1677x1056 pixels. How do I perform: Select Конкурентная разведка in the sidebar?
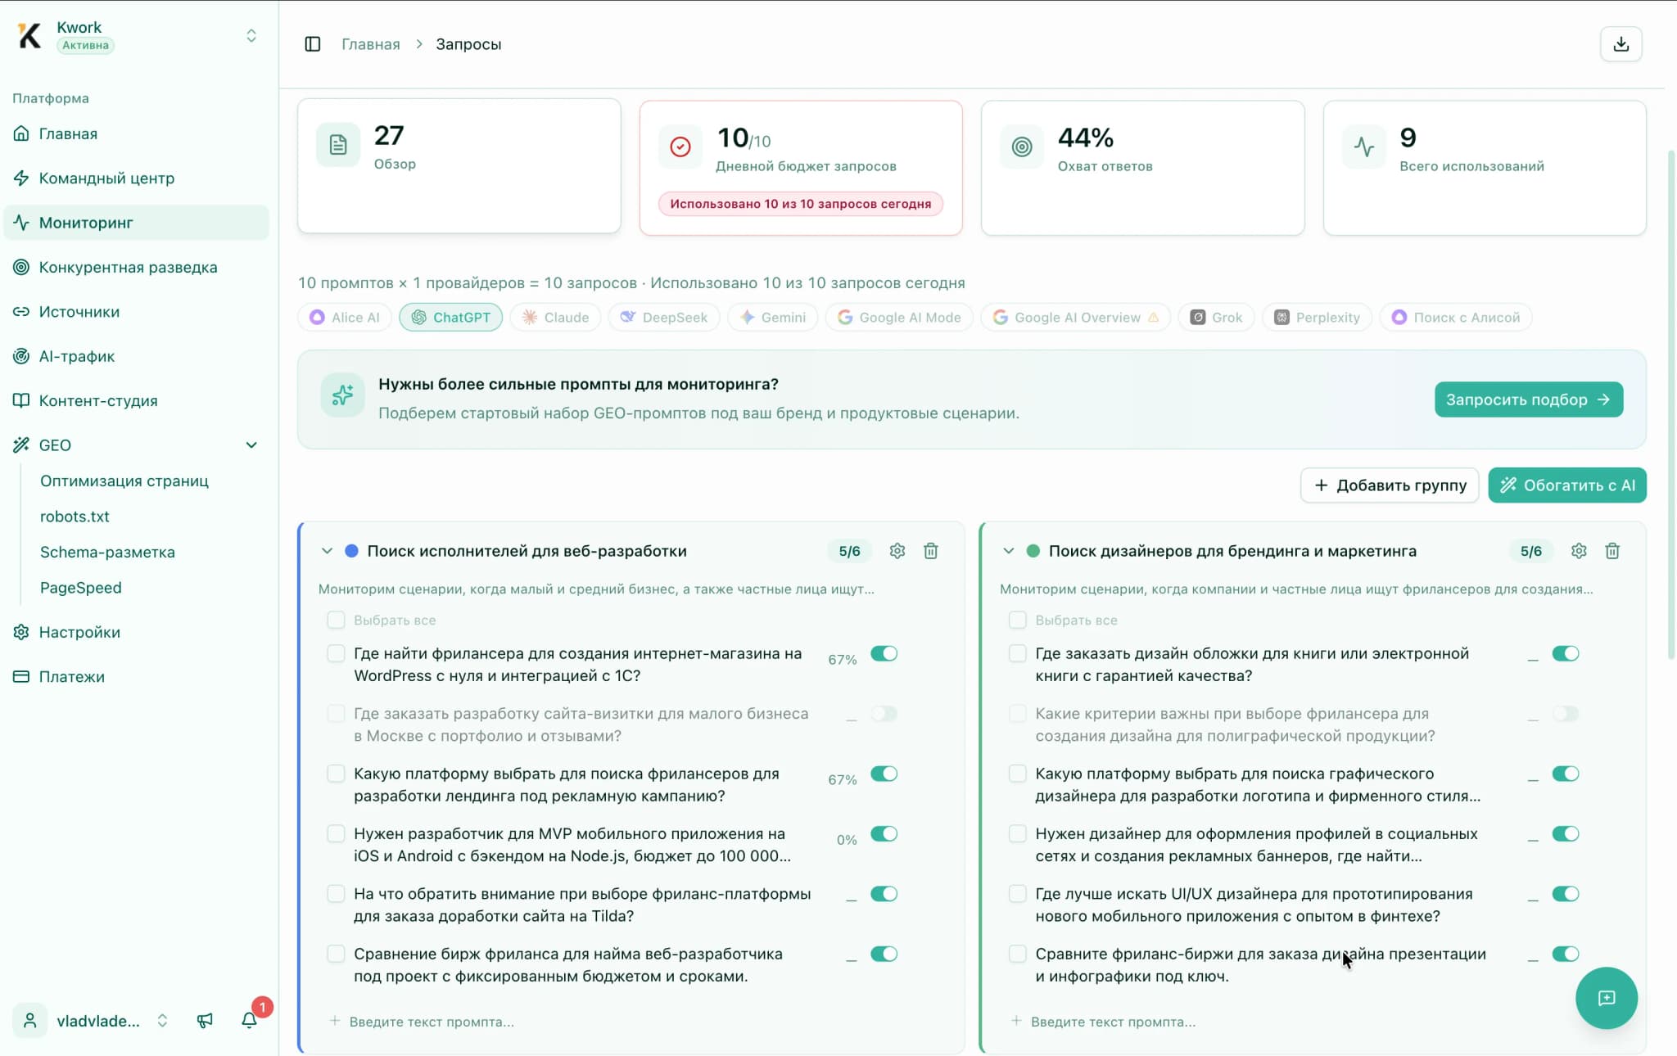(x=128, y=267)
